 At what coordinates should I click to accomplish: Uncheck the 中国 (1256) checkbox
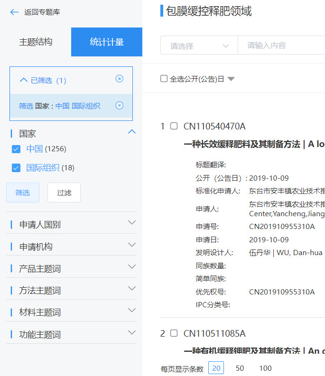(x=16, y=149)
